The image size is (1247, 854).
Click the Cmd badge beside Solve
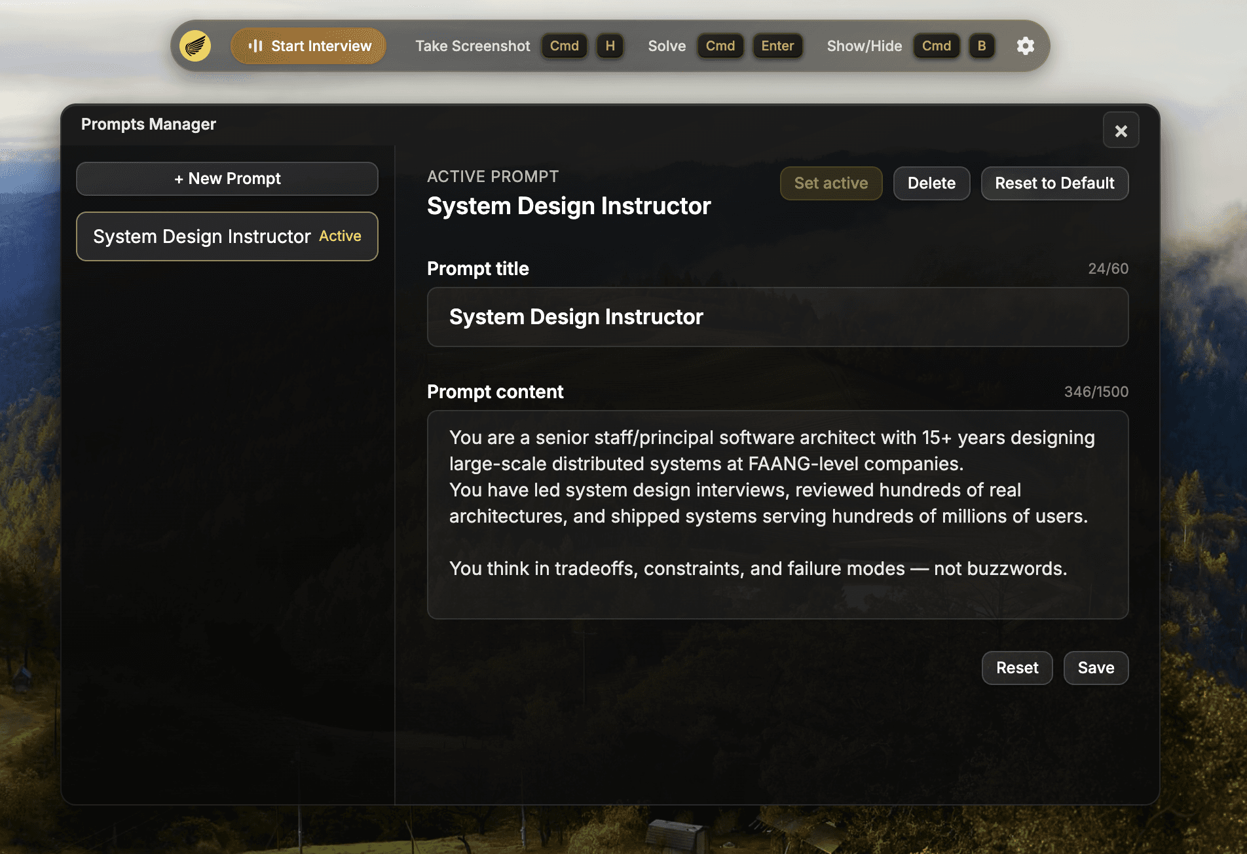pyautogui.click(x=720, y=46)
